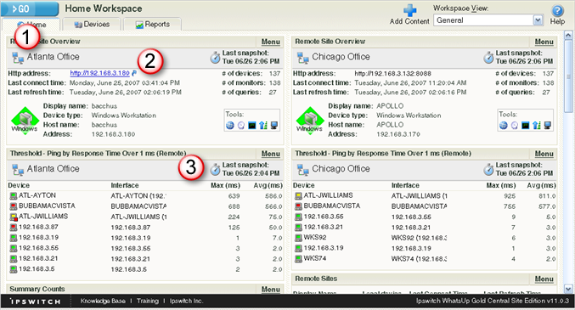Click Avg (ms) header in Atlanta Threshold table
Viewport: 575px width, 310px height.
(x=268, y=185)
